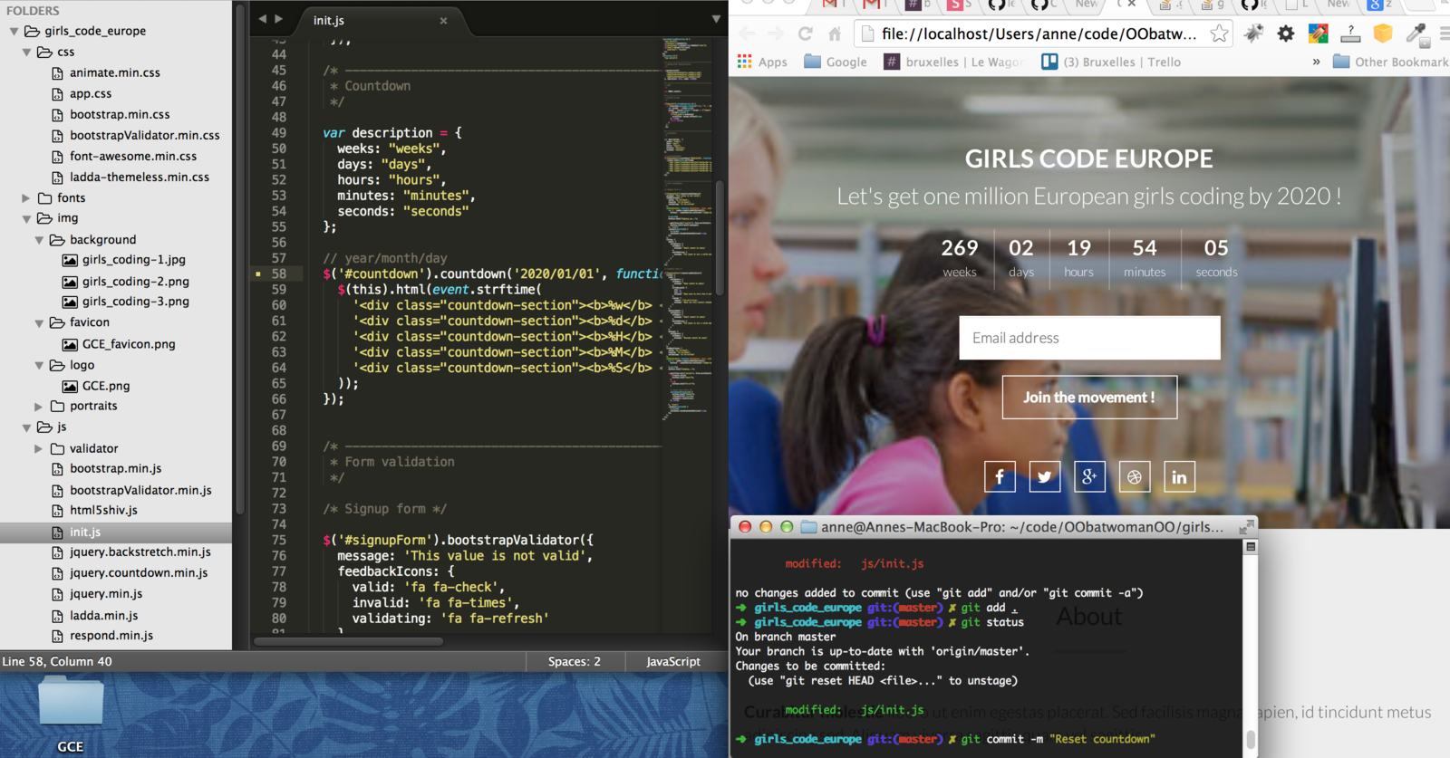Click the Terminal's vertical scrollbar
Screen dimensions: 1450x758
click(1251, 740)
